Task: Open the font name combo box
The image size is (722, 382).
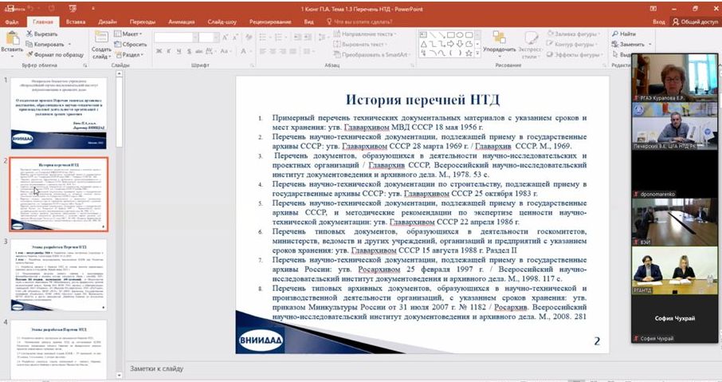Action: (176, 37)
